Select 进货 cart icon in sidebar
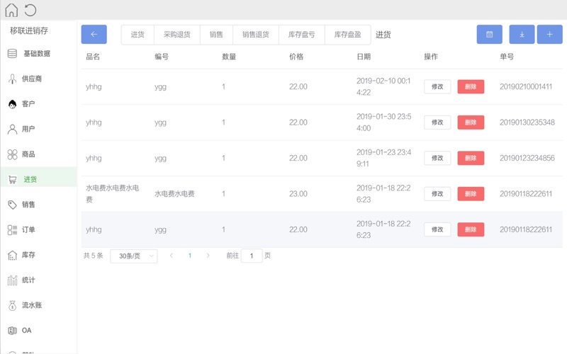The image size is (567, 354). 12,180
